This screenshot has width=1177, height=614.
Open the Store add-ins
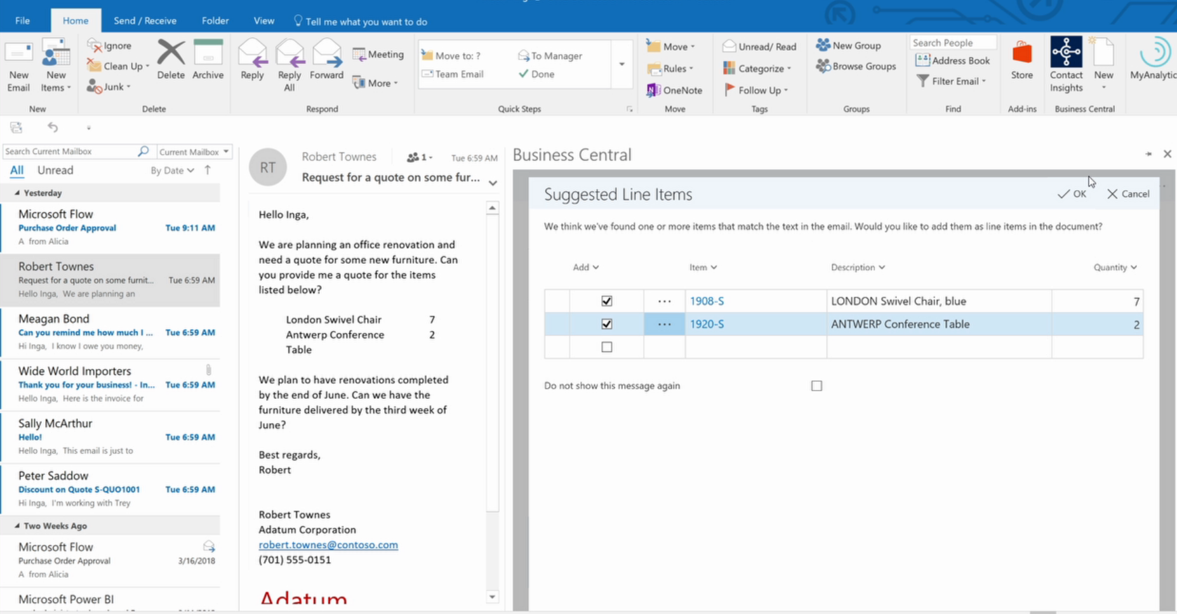coord(1022,60)
